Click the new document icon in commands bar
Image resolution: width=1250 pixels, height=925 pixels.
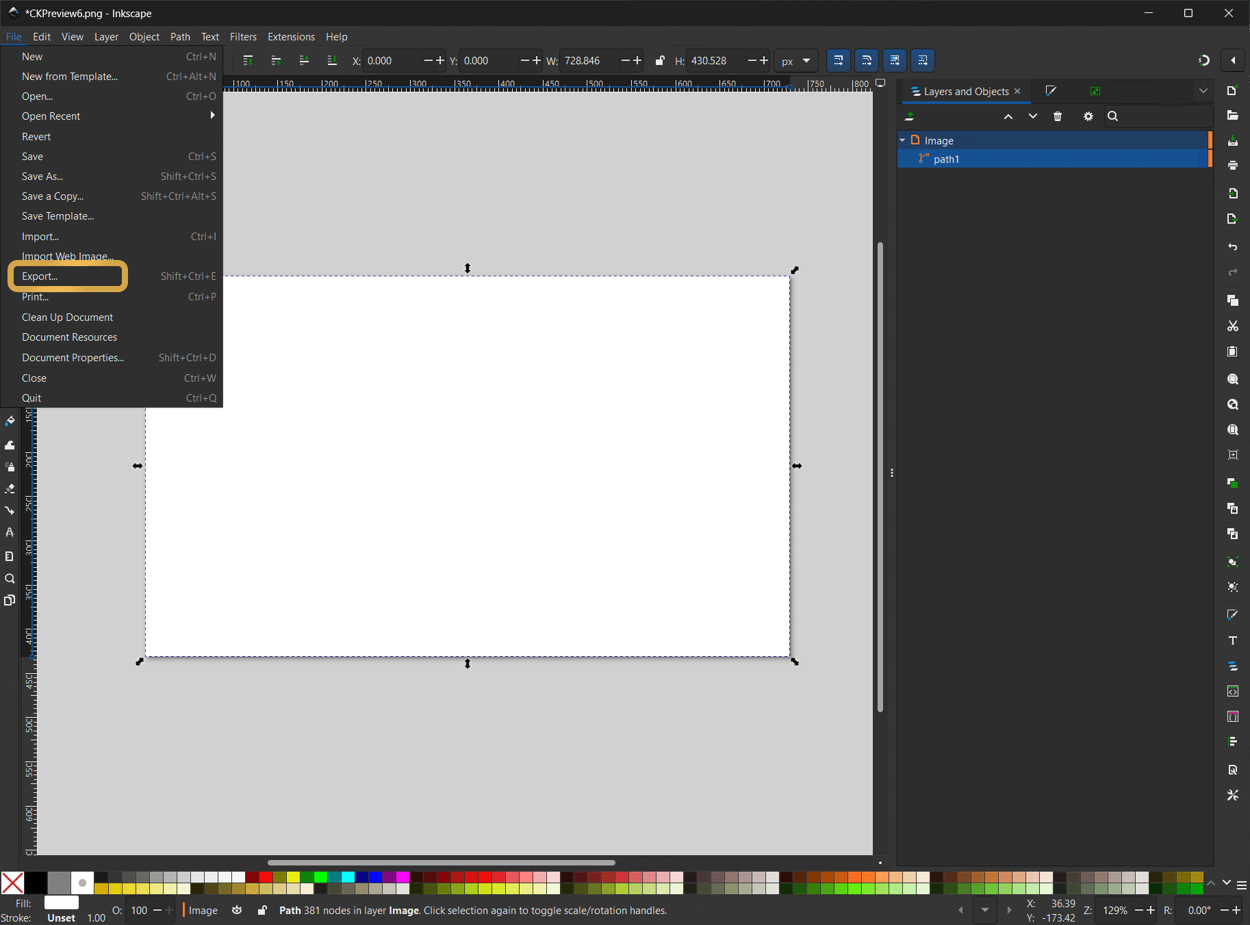tap(1232, 91)
